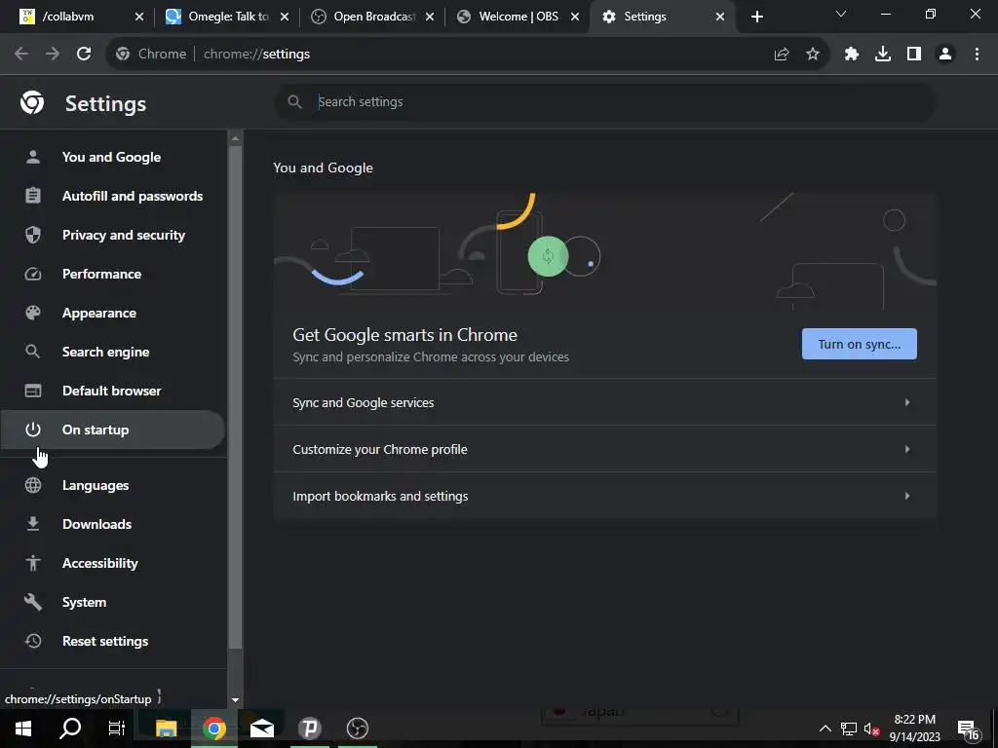Open OBS Studio from the taskbar
Viewport: 998px width, 748px height.
pyautogui.click(x=357, y=729)
